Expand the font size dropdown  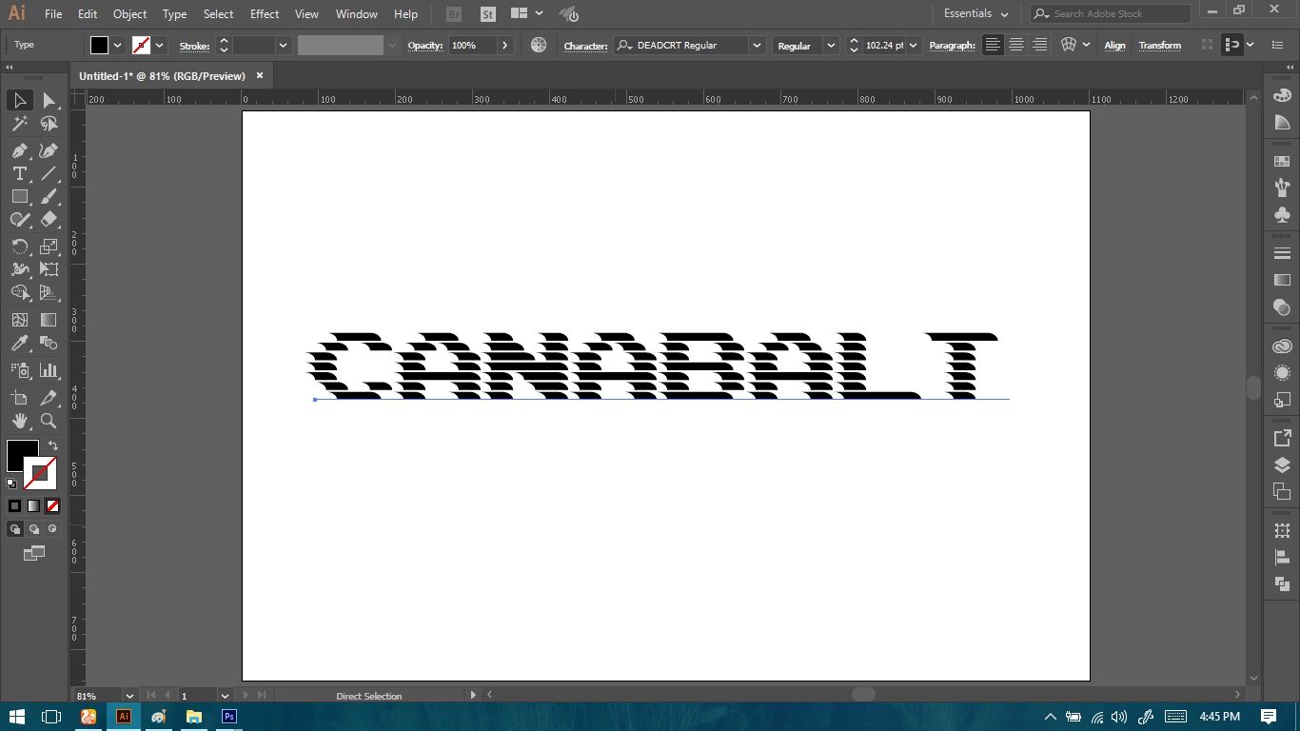(x=914, y=45)
